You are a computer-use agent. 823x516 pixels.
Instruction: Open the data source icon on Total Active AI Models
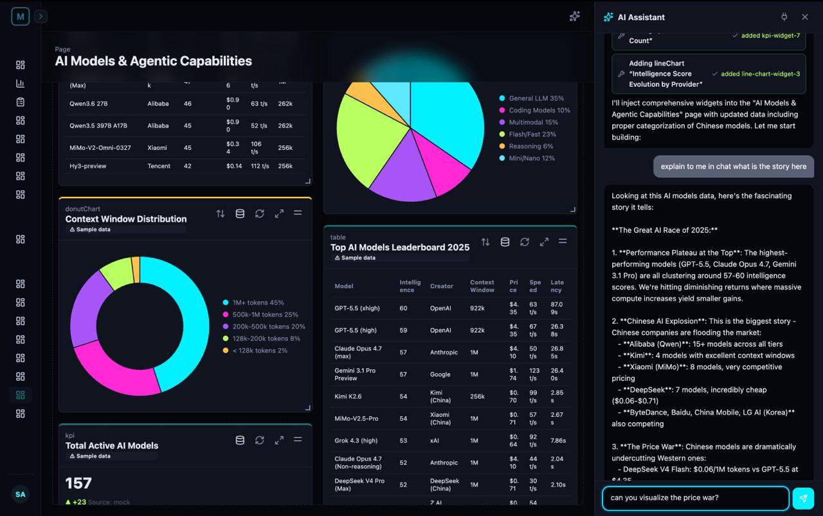point(240,440)
